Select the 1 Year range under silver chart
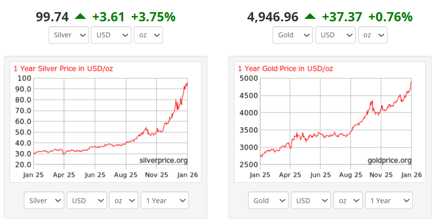Viewport: 440px width, 223px height. click(164, 200)
